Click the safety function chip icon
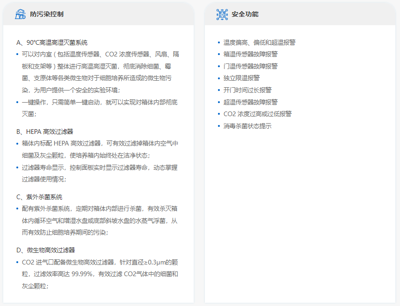Image resolution: width=400 pixels, height=306 pixels. pyautogui.click(x=222, y=14)
